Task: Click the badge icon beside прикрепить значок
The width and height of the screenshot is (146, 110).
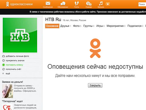Action: tap(3, 61)
